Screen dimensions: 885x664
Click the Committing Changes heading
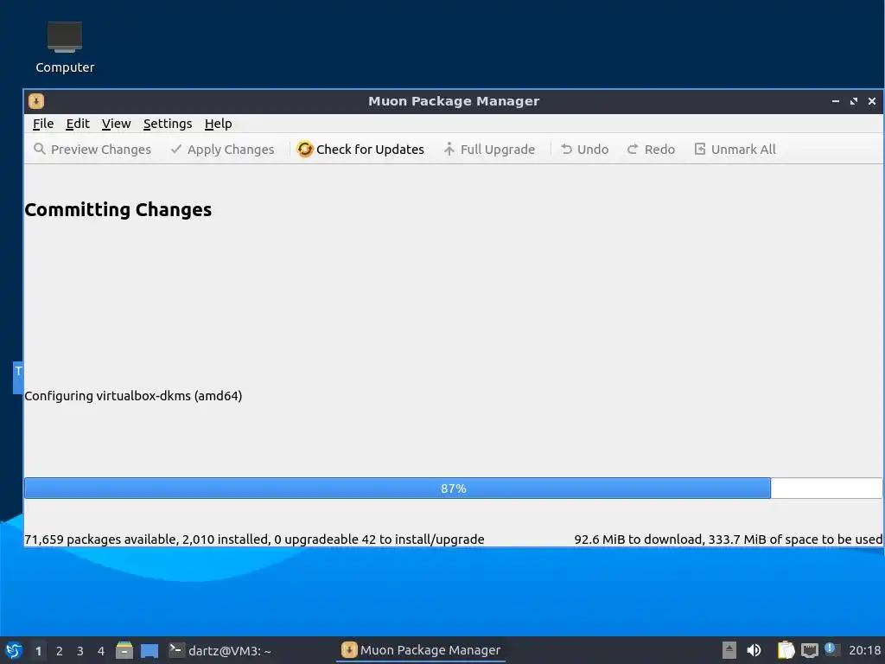tap(118, 209)
